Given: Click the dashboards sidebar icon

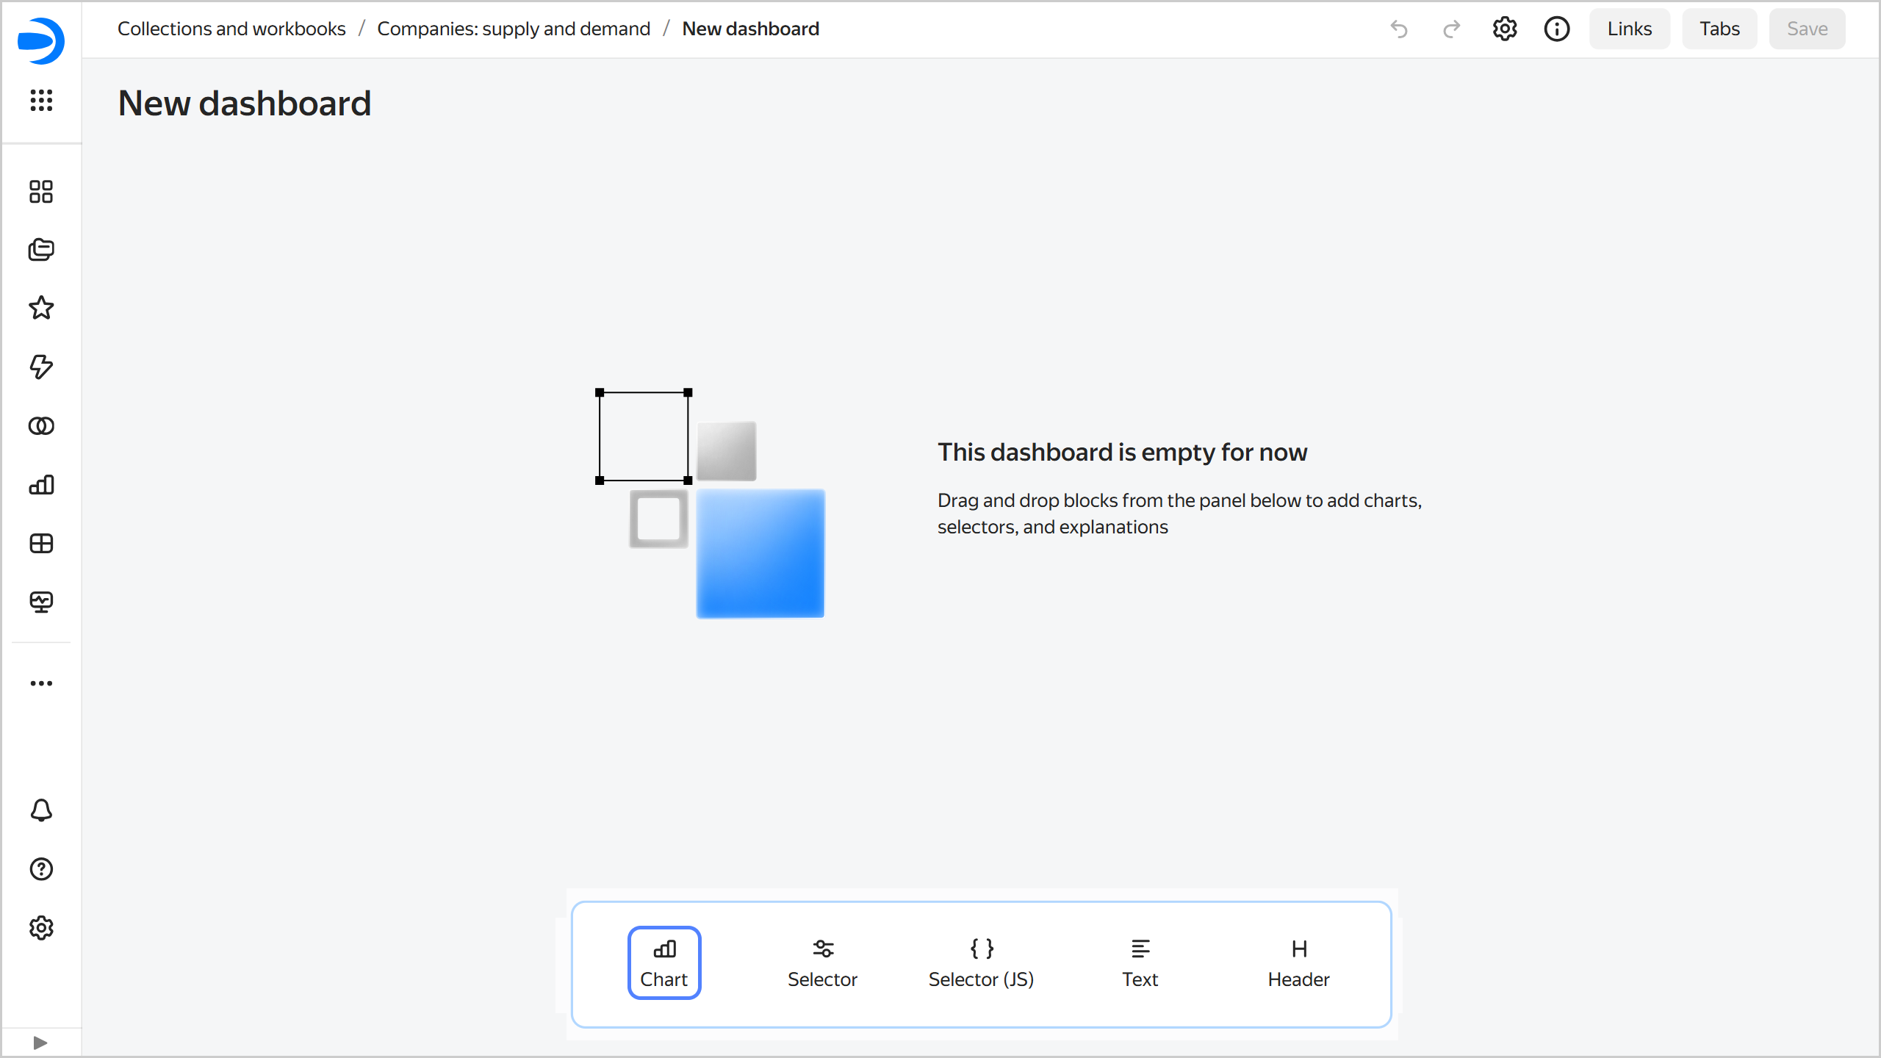Looking at the screenshot, I should pos(41,192).
